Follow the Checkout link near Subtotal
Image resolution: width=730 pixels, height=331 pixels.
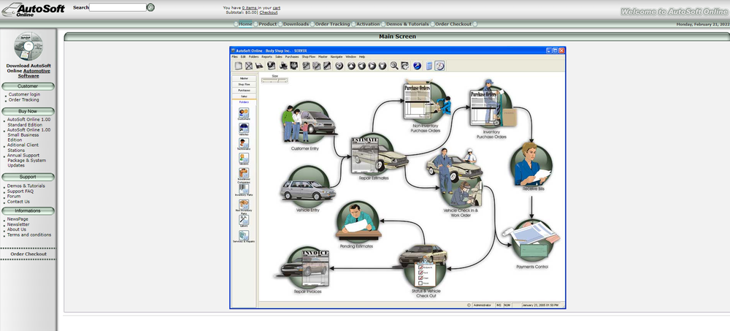point(269,12)
